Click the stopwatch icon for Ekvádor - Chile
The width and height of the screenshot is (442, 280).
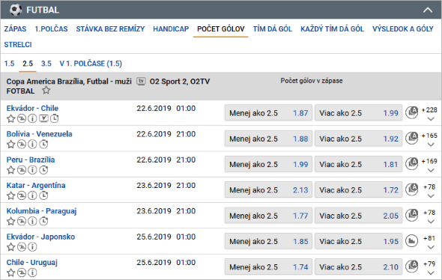tap(55, 118)
